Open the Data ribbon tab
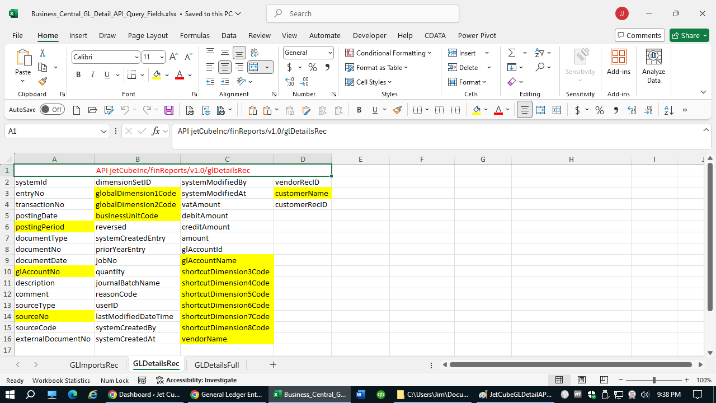716x403 pixels. click(x=229, y=35)
